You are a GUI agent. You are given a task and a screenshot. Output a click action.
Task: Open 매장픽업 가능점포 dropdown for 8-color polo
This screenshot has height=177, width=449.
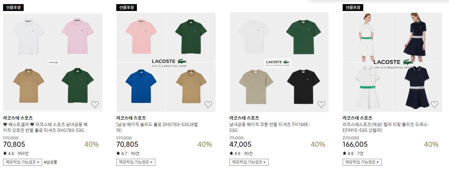(x=136, y=162)
